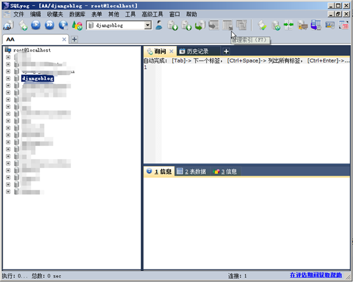Open the 帮助 menu

click(191, 15)
